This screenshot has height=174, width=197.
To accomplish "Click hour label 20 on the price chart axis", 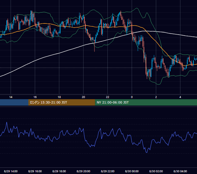I will (x=83, y=97).
